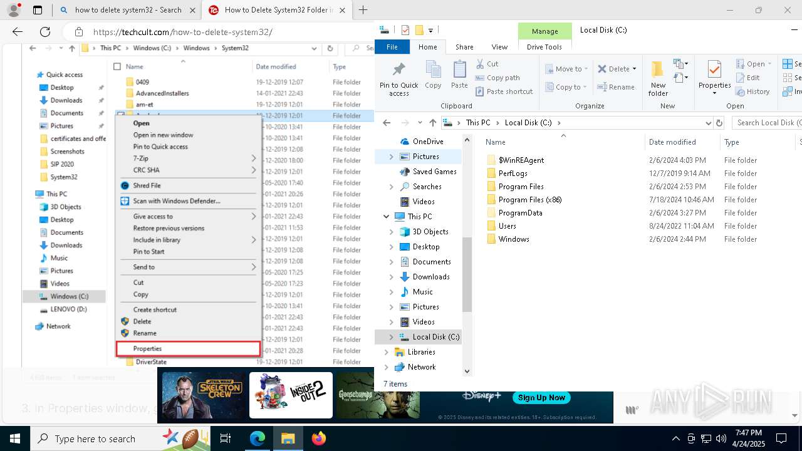Image resolution: width=802 pixels, height=451 pixels.
Task: Show hidden system tray icons
Action: click(x=675, y=438)
